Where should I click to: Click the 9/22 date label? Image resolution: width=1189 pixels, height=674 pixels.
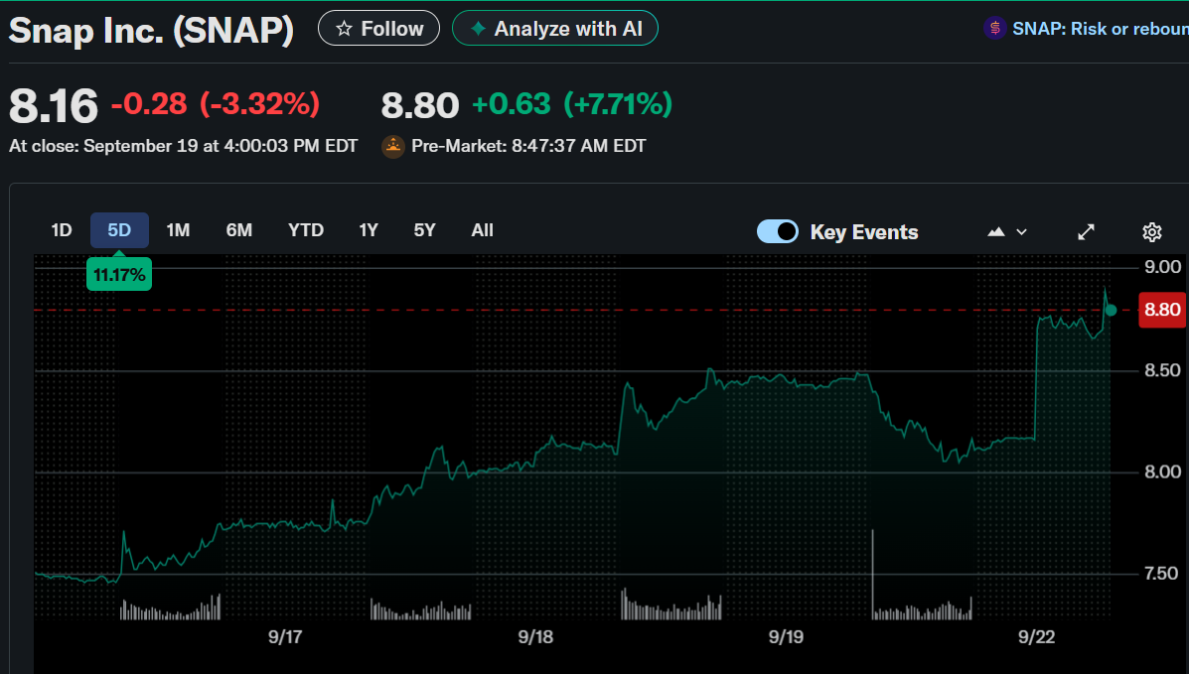tap(1037, 637)
